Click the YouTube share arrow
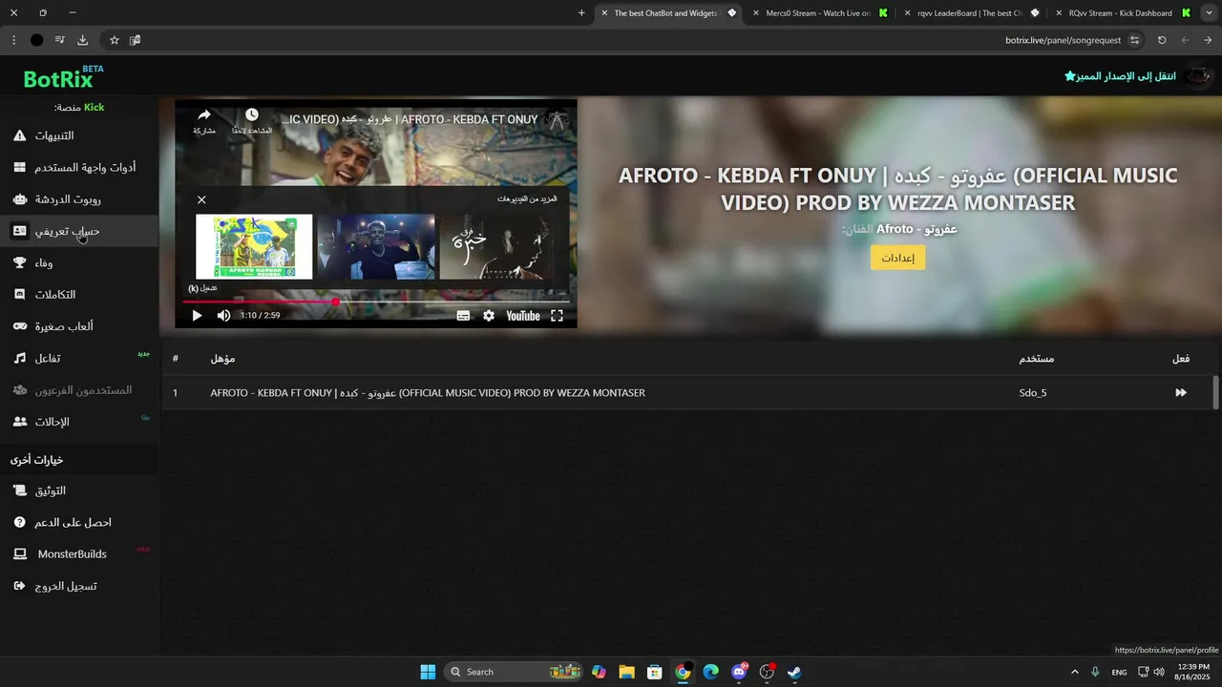Screen dimensions: 1222x687 [x=203, y=115]
